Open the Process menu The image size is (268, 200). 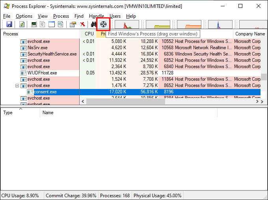click(x=61, y=16)
